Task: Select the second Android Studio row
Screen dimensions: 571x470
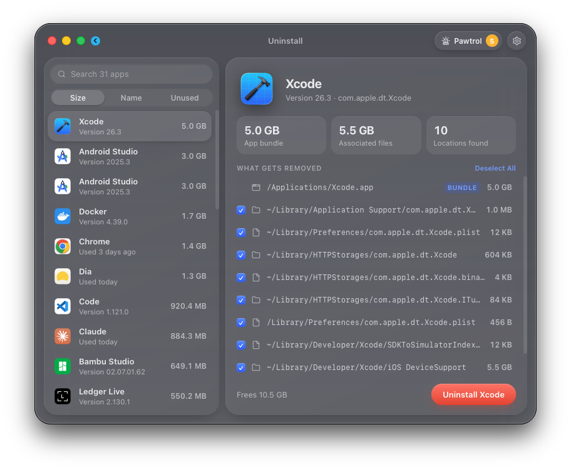Action: [x=130, y=186]
